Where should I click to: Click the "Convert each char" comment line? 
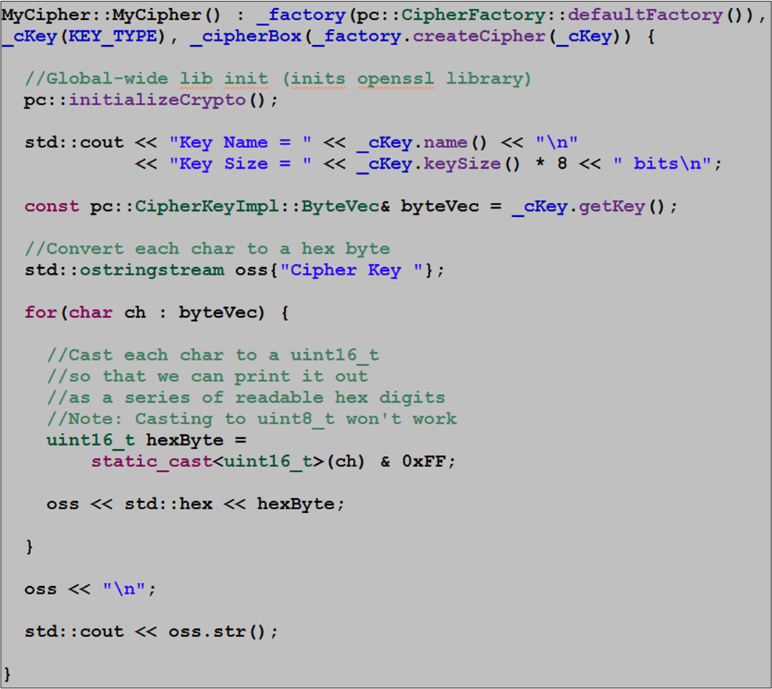(x=207, y=249)
